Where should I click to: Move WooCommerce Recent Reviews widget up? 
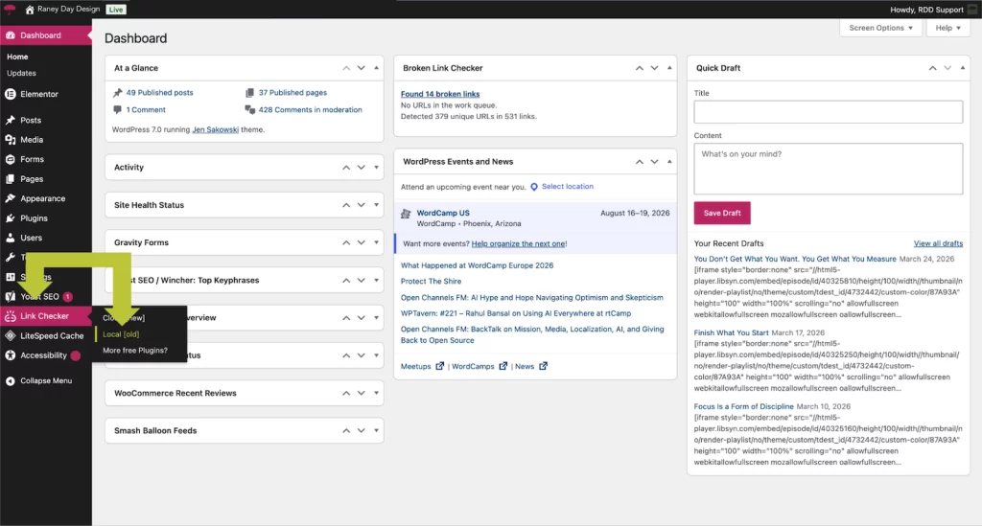pos(346,394)
